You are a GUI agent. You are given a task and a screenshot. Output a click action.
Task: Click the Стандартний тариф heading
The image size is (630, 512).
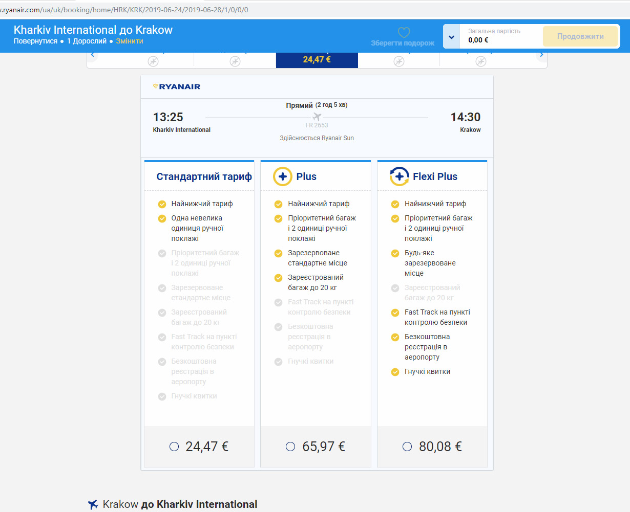[x=204, y=176]
